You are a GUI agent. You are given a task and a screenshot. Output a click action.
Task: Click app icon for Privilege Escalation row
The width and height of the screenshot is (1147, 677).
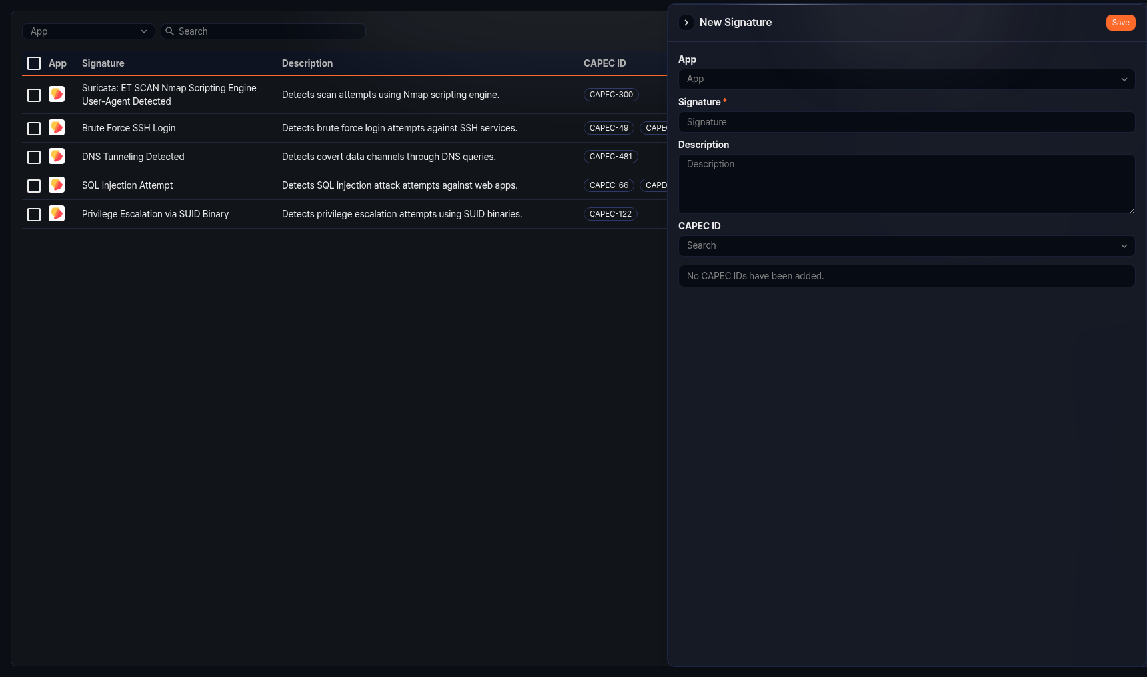(57, 213)
